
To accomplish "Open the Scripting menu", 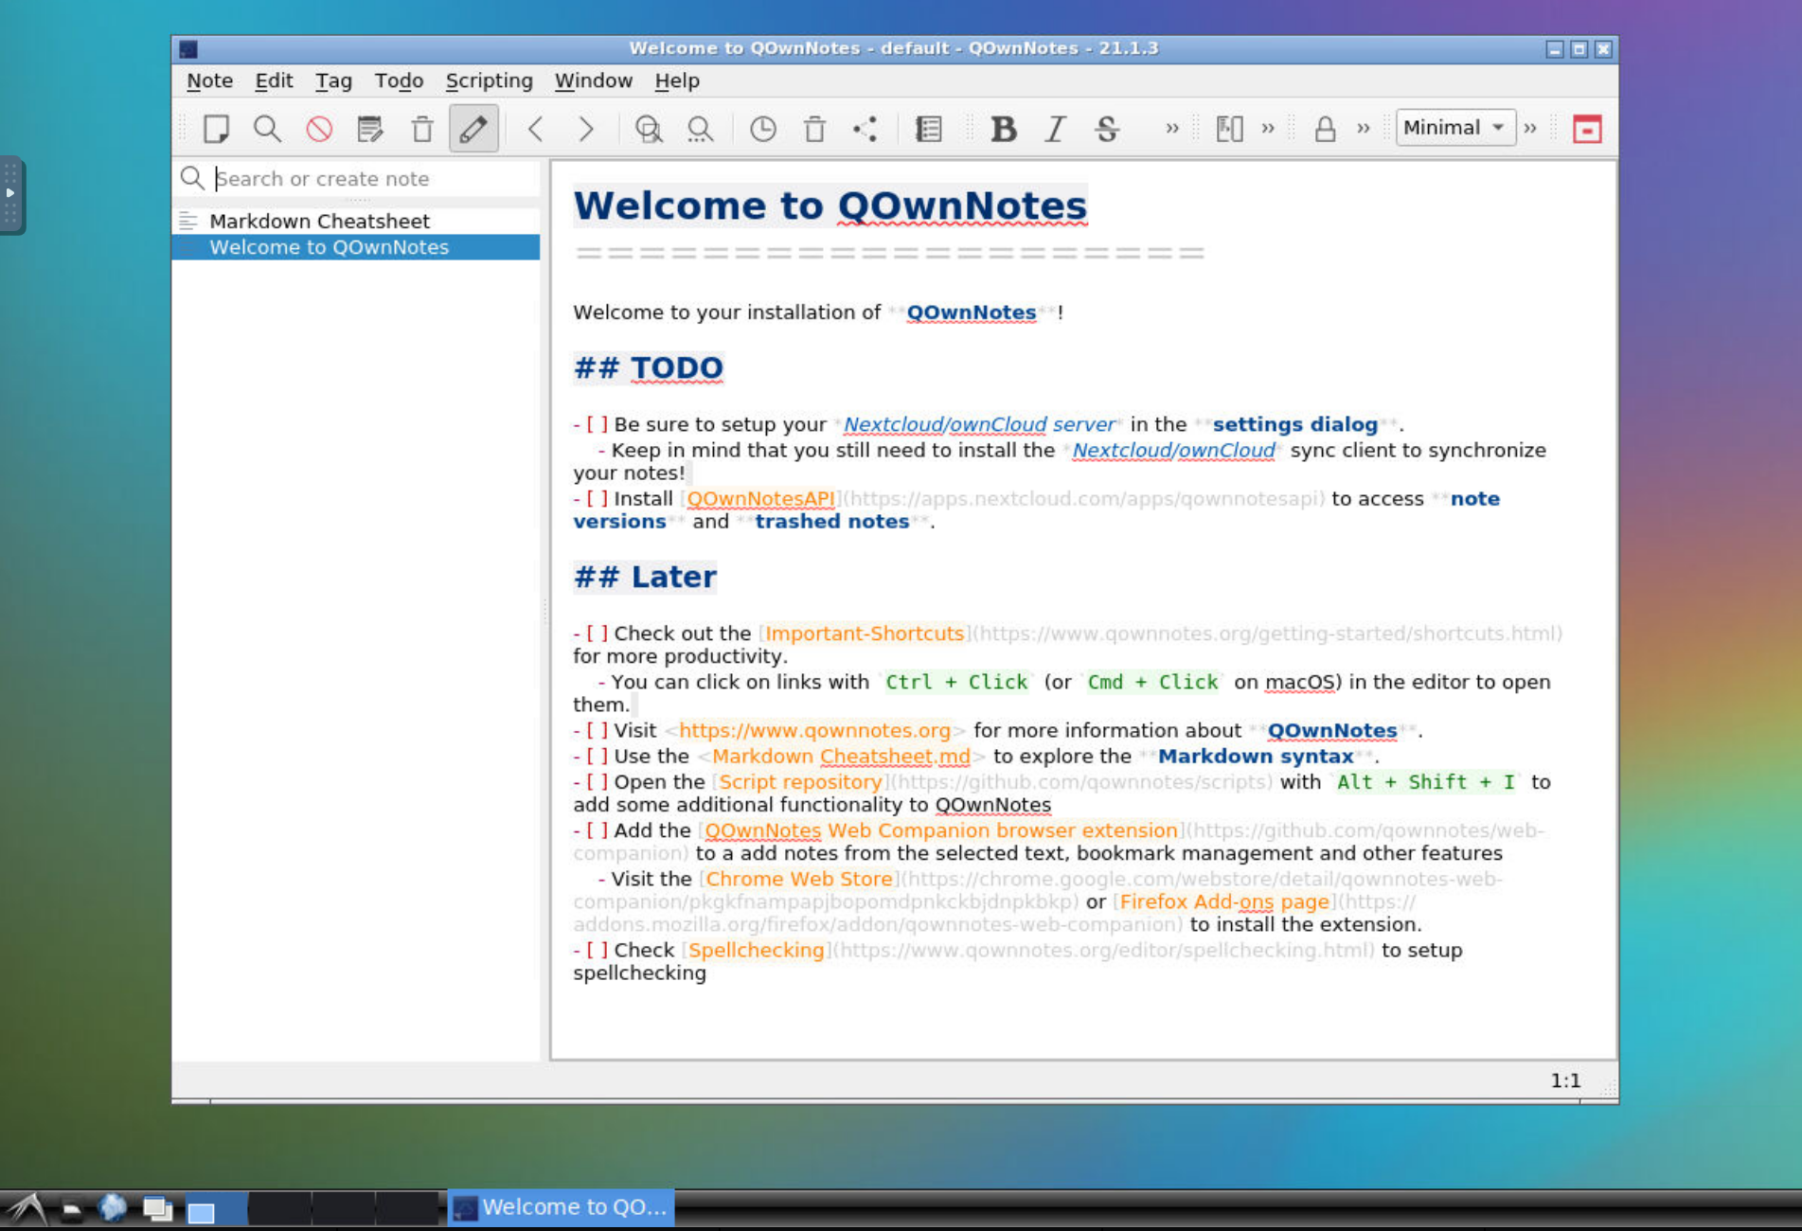I will click(489, 80).
